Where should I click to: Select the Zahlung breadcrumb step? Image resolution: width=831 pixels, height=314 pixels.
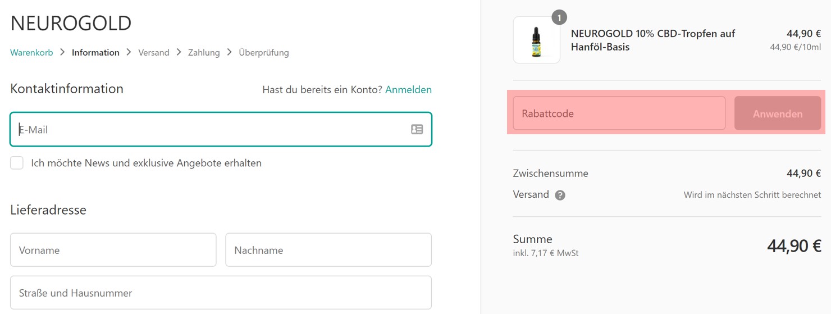(x=204, y=52)
